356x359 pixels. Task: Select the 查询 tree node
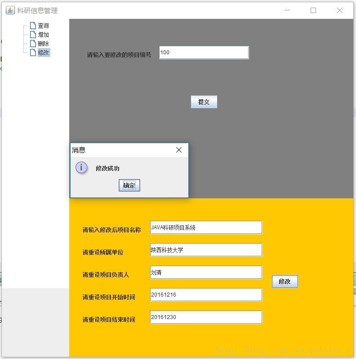(x=43, y=26)
